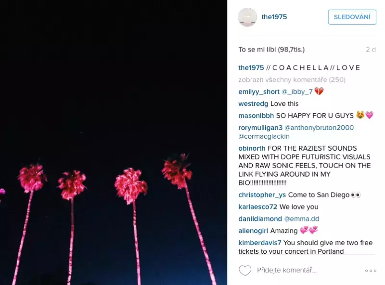Open westredg commenter profile

coord(253,104)
